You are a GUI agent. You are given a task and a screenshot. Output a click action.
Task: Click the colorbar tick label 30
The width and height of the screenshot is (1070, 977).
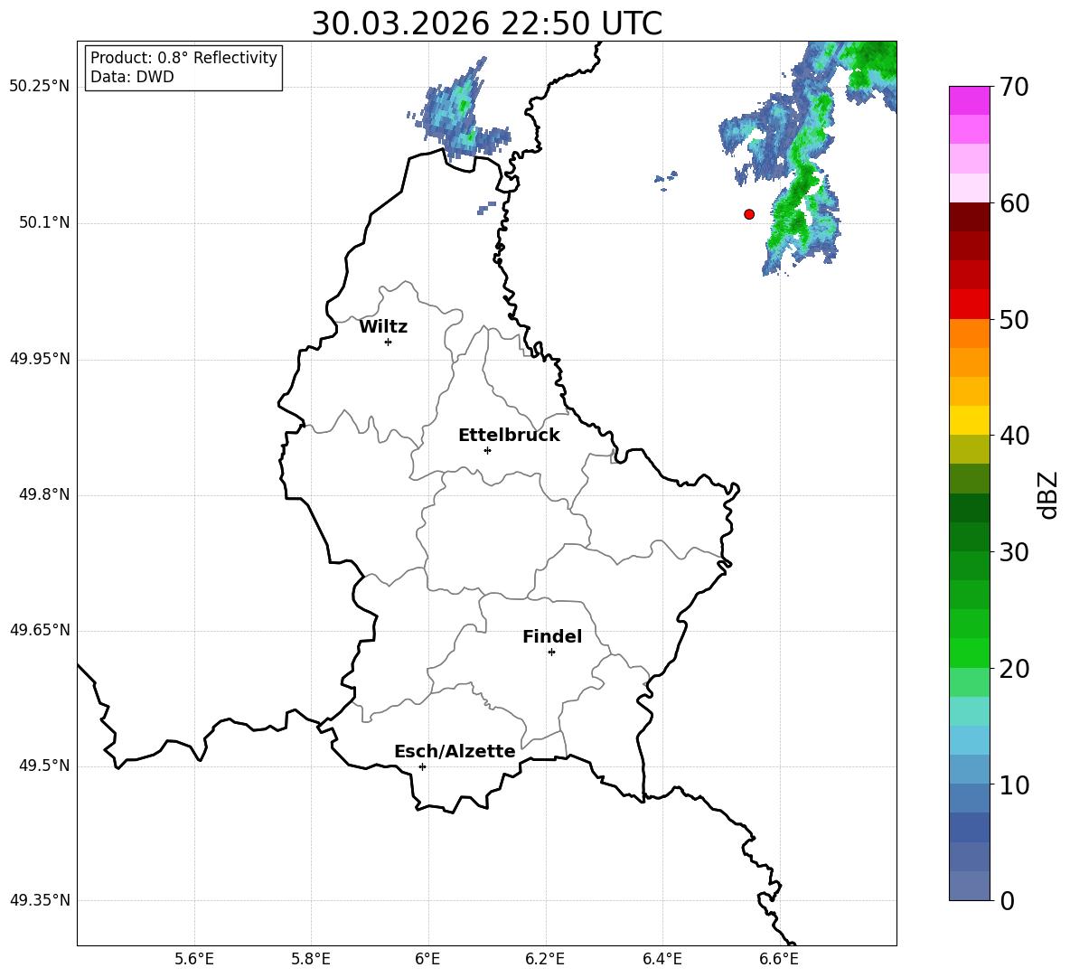pos(1014,552)
